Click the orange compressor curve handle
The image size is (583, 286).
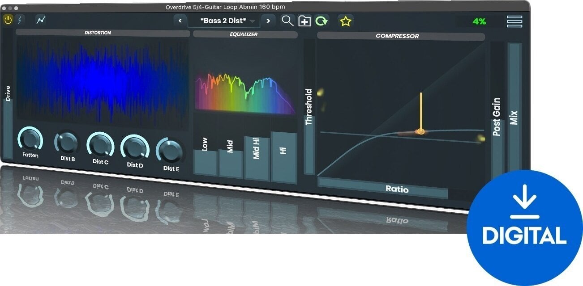[420, 131]
